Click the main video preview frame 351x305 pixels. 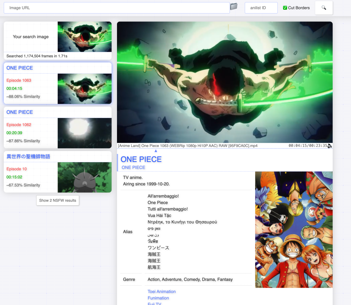225,82
